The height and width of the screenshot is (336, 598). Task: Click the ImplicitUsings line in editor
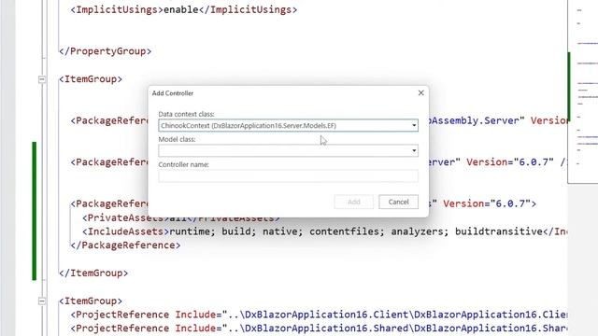(184, 9)
